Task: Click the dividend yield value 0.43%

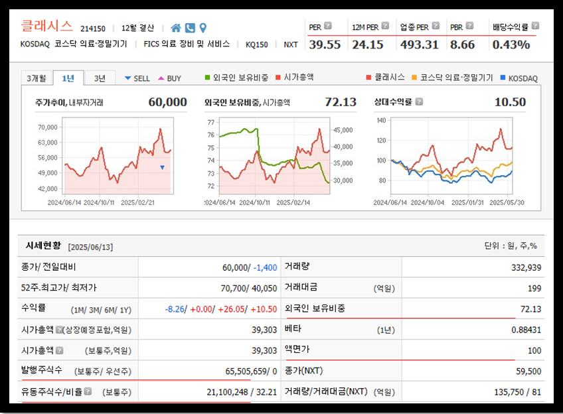Action: coord(511,44)
